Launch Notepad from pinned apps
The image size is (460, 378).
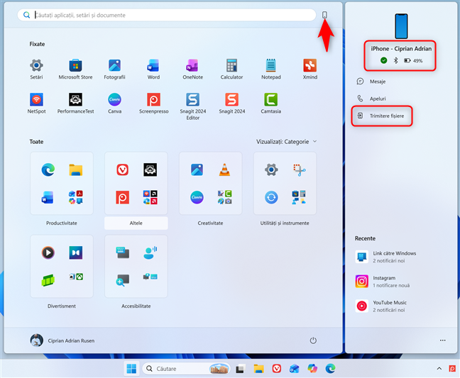point(270,70)
